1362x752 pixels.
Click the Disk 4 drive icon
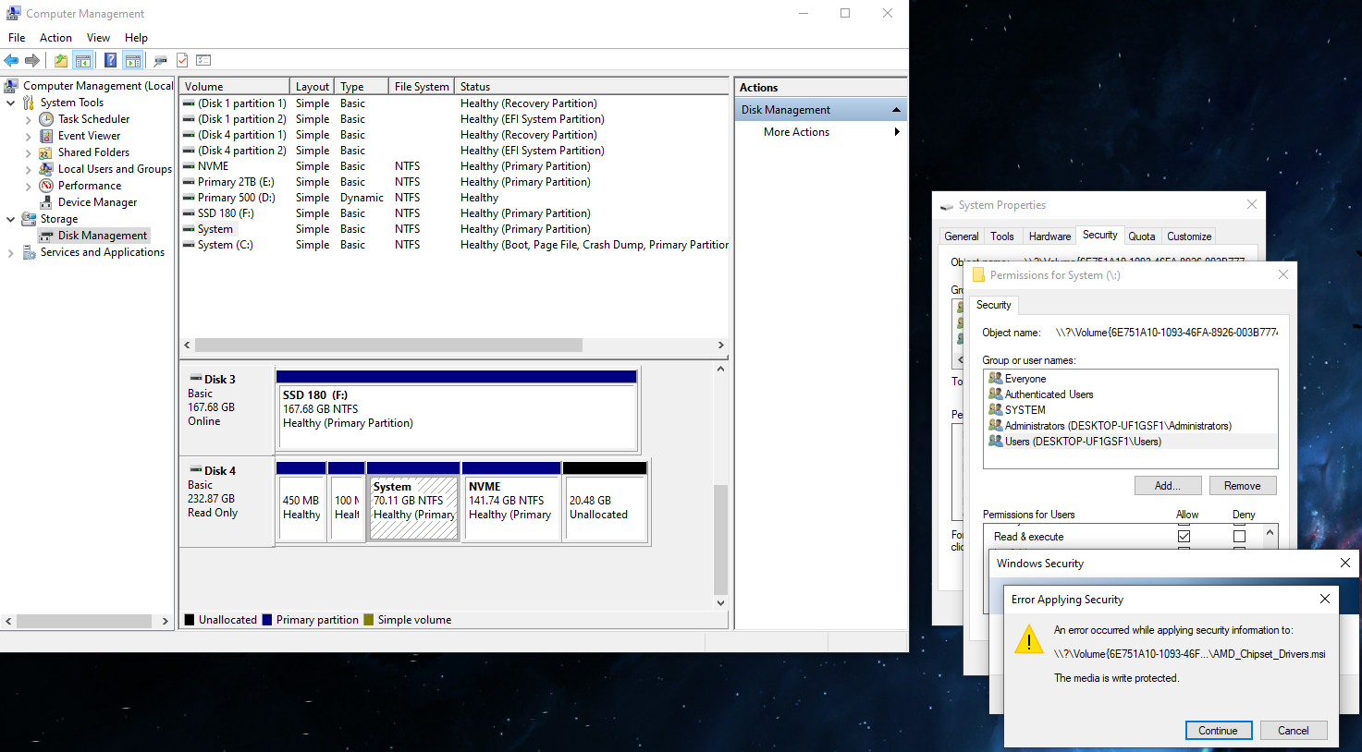pyautogui.click(x=195, y=470)
